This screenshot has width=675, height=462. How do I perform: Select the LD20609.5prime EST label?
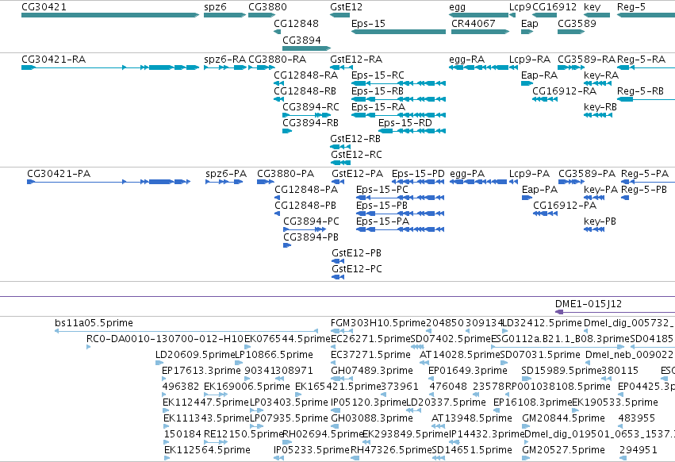(x=195, y=355)
